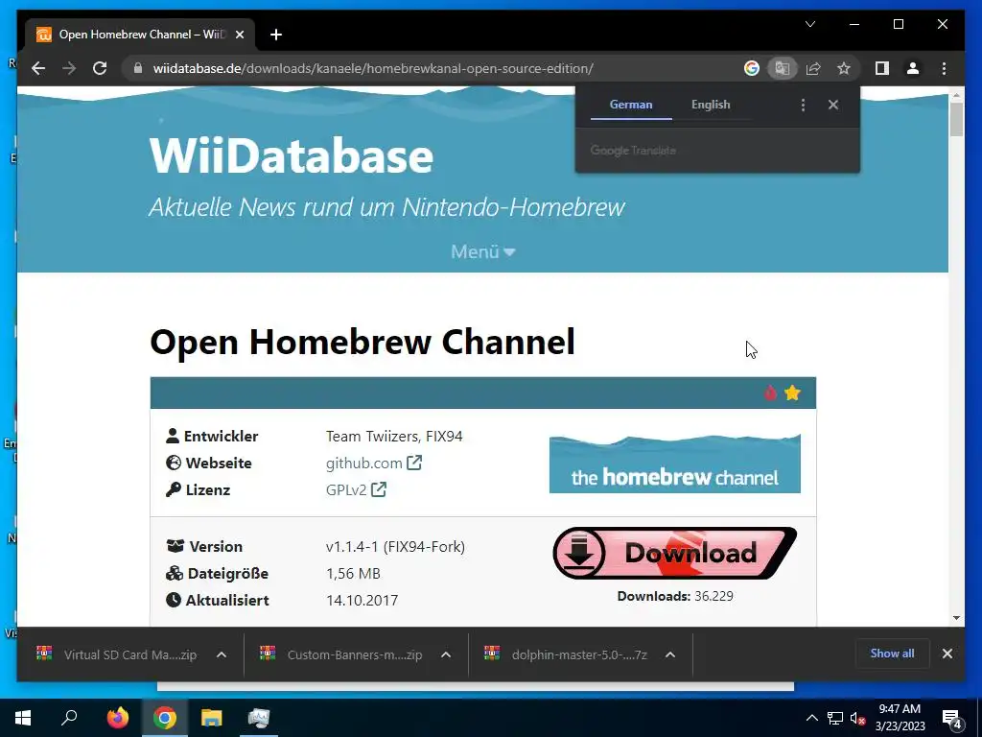Open Chrome's three-dot menu
This screenshot has height=737, width=982.
(944, 68)
